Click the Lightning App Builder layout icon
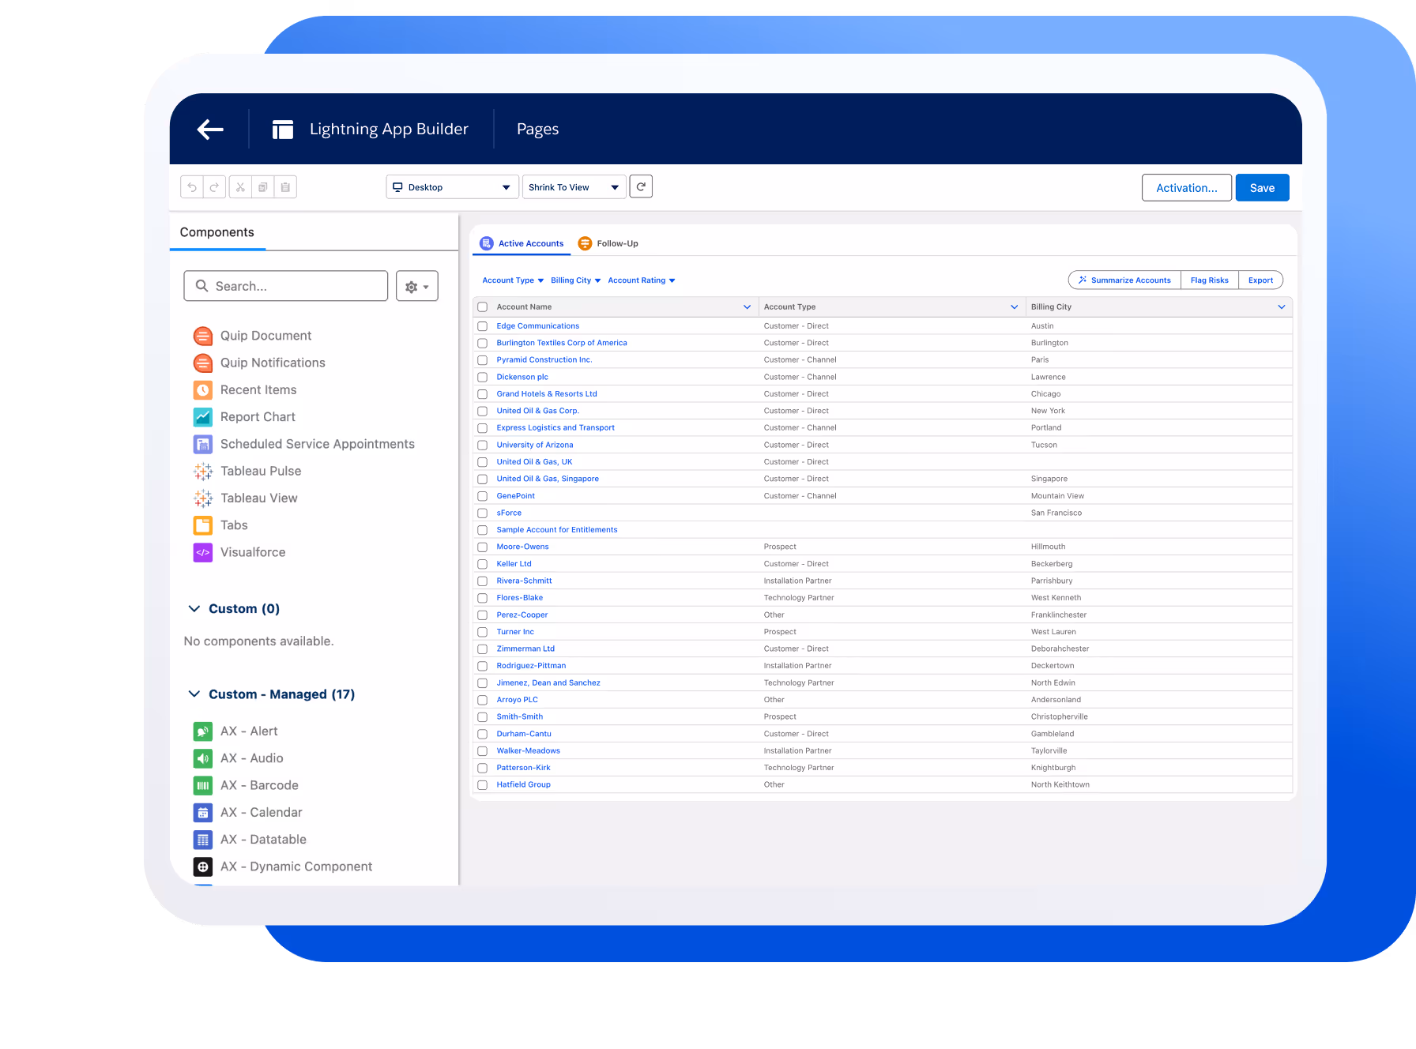1416x1049 pixels. (x=282, y=130)
